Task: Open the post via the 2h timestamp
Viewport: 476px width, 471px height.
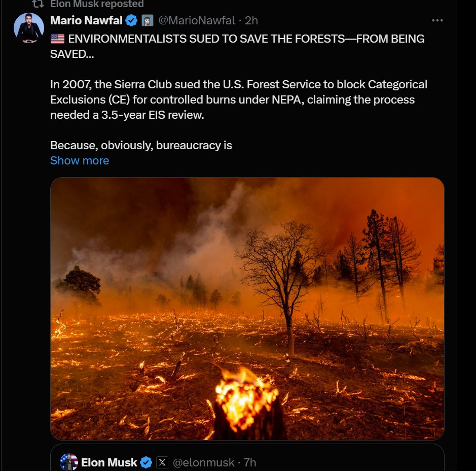Action: pyautogui.click(x=251, y=21)
